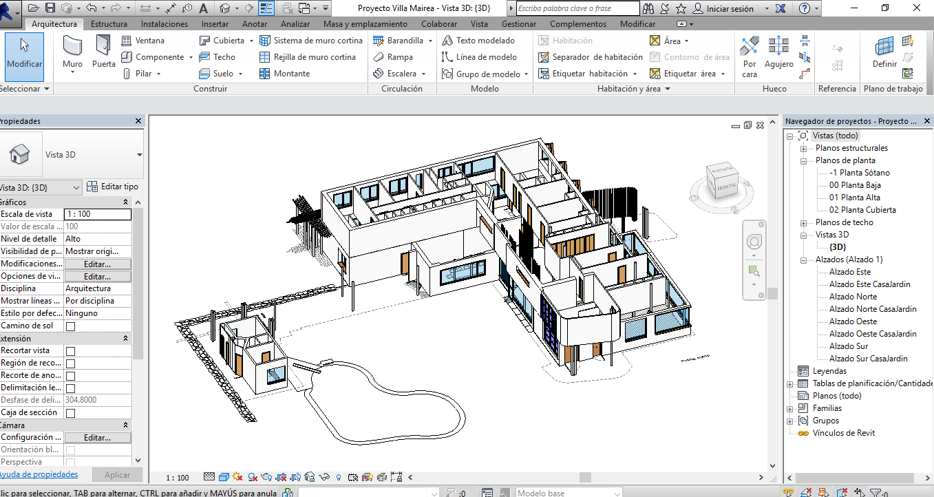This screenshot has width=934, height=497.
Task: Toggle the Recortar vista checkbox
Action: 70,351
